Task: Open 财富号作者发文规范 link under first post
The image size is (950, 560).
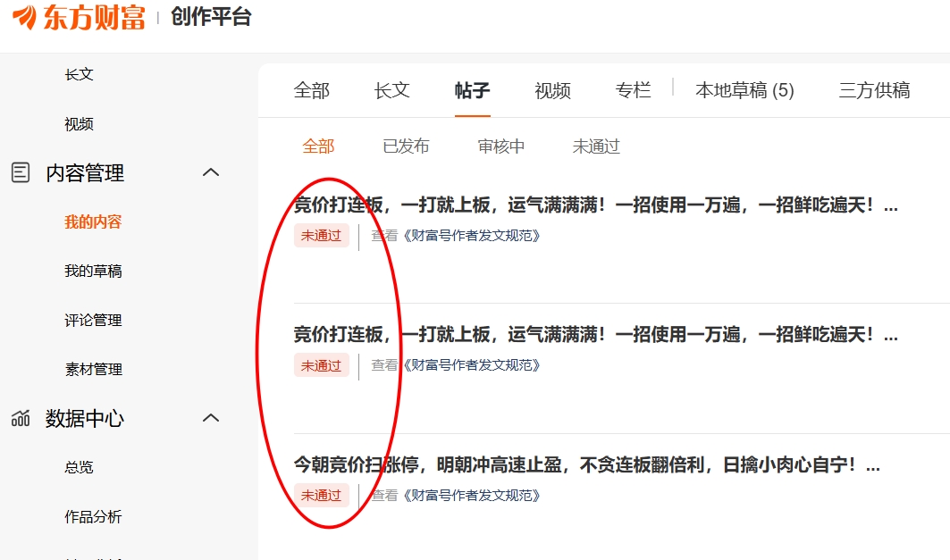Action: [470, 236]
